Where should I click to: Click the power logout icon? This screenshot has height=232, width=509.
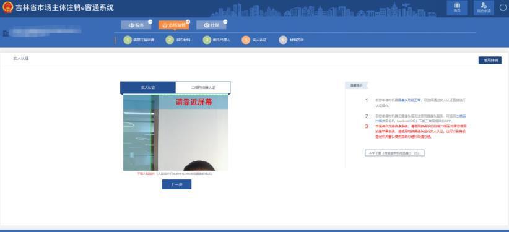pos(503,7)
